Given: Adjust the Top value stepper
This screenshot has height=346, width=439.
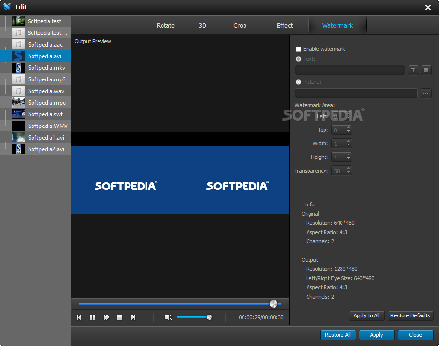Looking at the screenshot, I should click(348, 130).
